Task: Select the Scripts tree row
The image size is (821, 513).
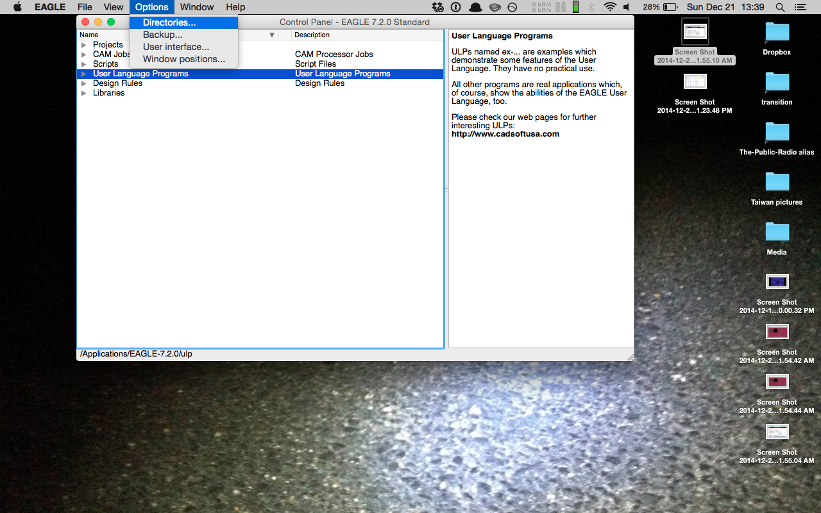Action: (x=260, y=64)
